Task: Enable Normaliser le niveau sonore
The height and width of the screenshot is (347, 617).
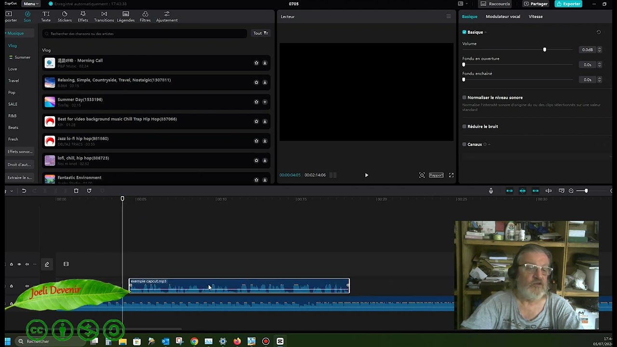Action: tap(464, 97)
